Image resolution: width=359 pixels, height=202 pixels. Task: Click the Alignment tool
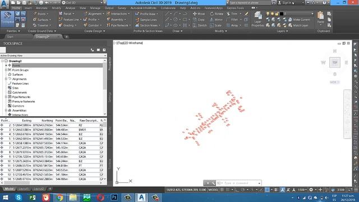[93, 13]
